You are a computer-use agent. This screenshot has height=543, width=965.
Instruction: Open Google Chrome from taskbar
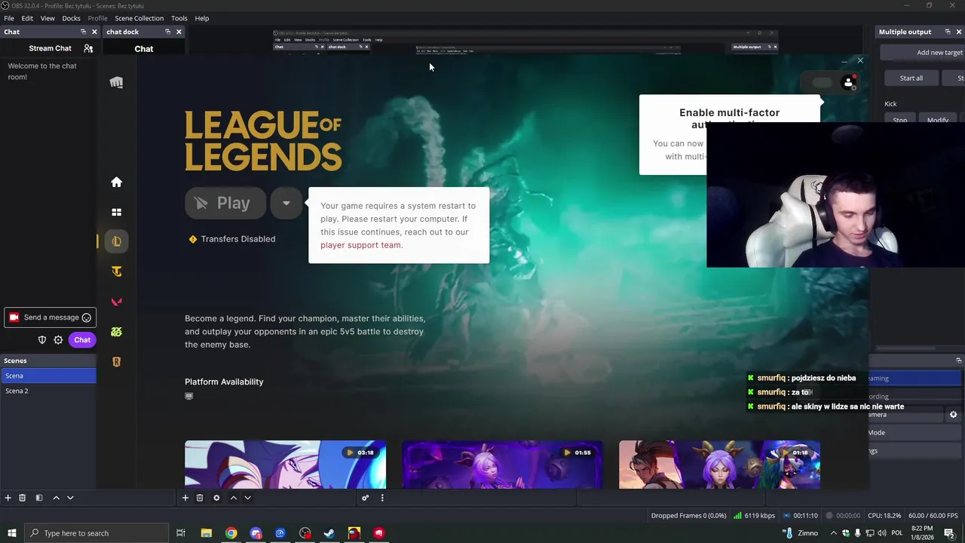point(231,533)
